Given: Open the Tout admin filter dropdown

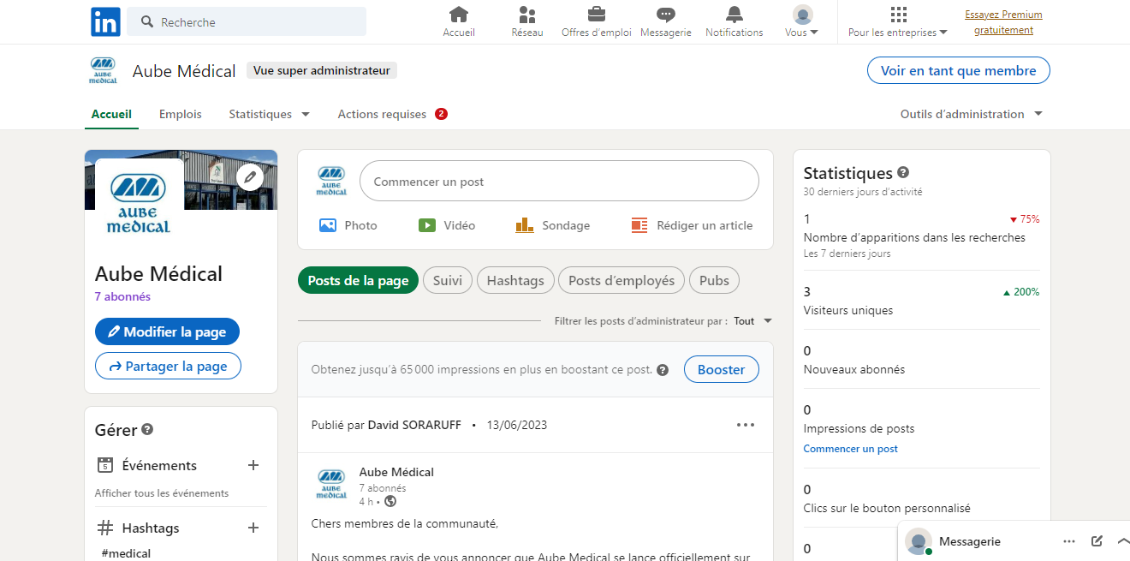Looking at the screenshot, I should pyautogui.click(x=753, y=321).
